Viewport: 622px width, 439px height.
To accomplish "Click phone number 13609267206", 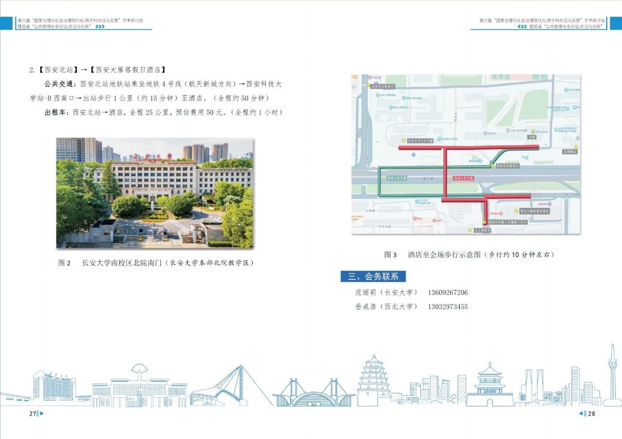I will [x=448, y=292].
